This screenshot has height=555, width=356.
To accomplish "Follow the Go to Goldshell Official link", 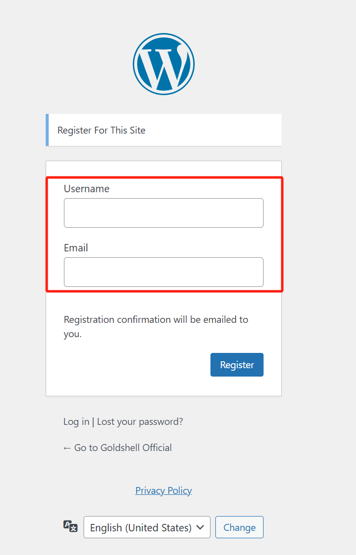I will pos(118,448).
